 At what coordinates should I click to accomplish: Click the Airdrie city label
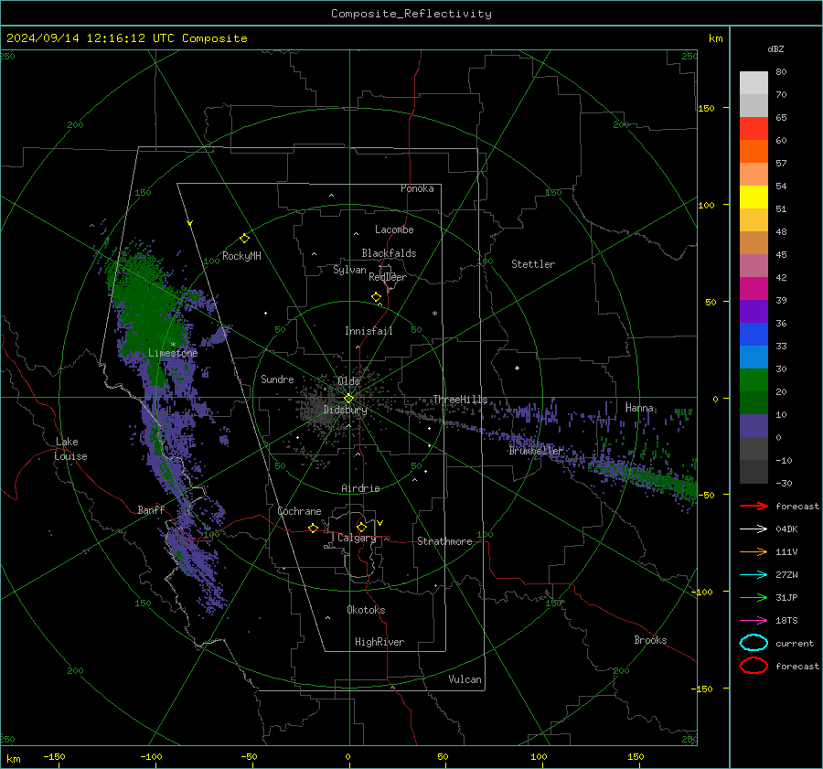(360, 488)
